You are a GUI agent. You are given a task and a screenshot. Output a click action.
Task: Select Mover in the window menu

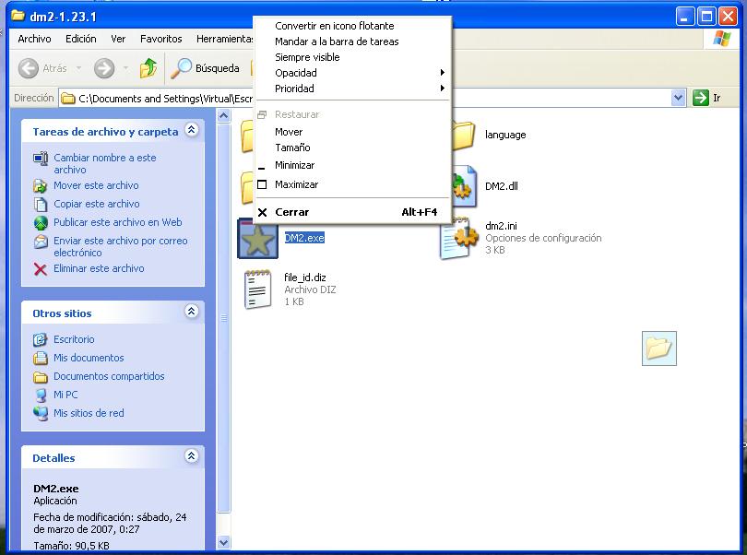(x=353, y=132)
